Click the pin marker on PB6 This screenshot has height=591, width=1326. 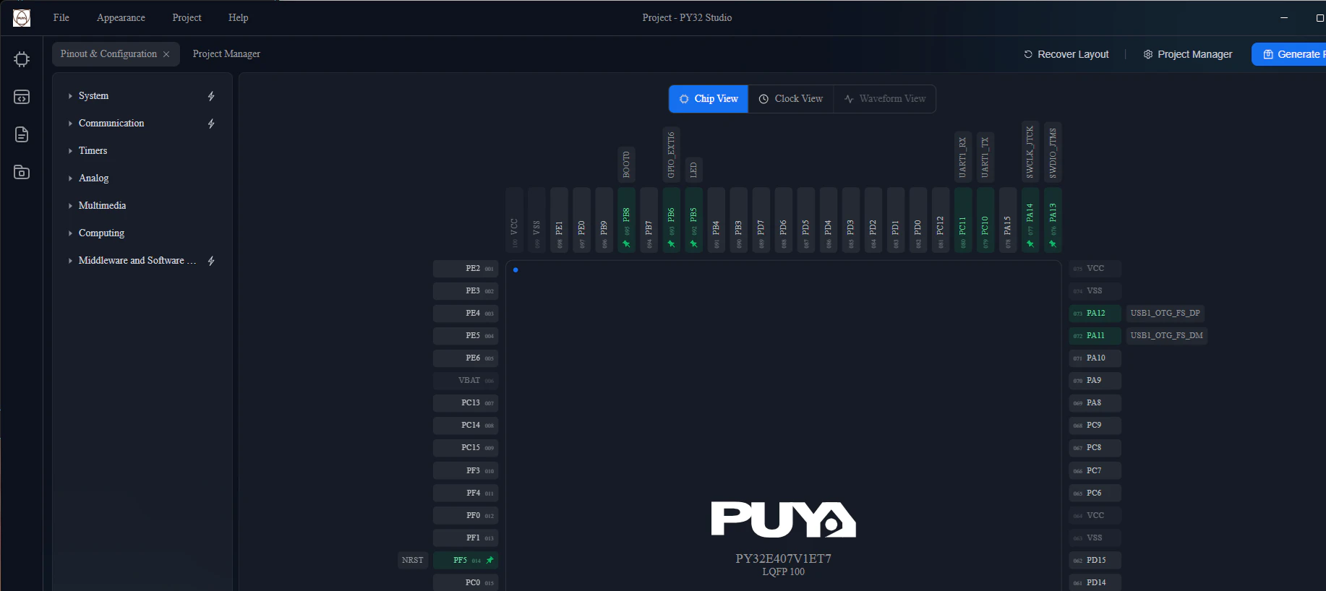671,244
